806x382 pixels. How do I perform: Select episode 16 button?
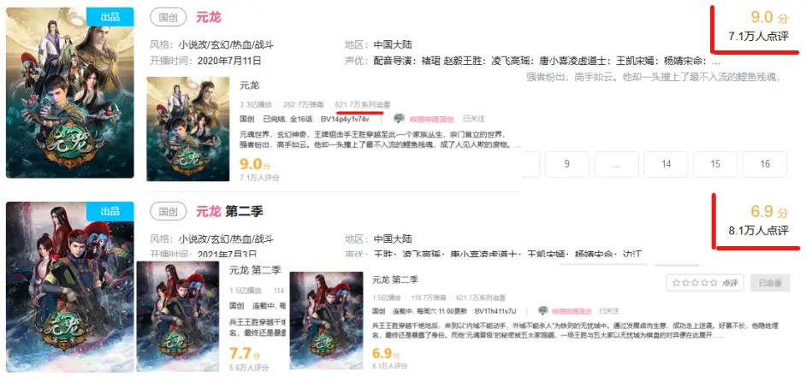point(765,164)
